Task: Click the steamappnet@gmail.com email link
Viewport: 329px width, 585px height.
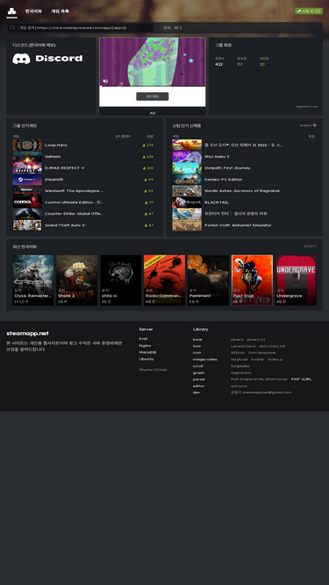Action: (267, 393)
